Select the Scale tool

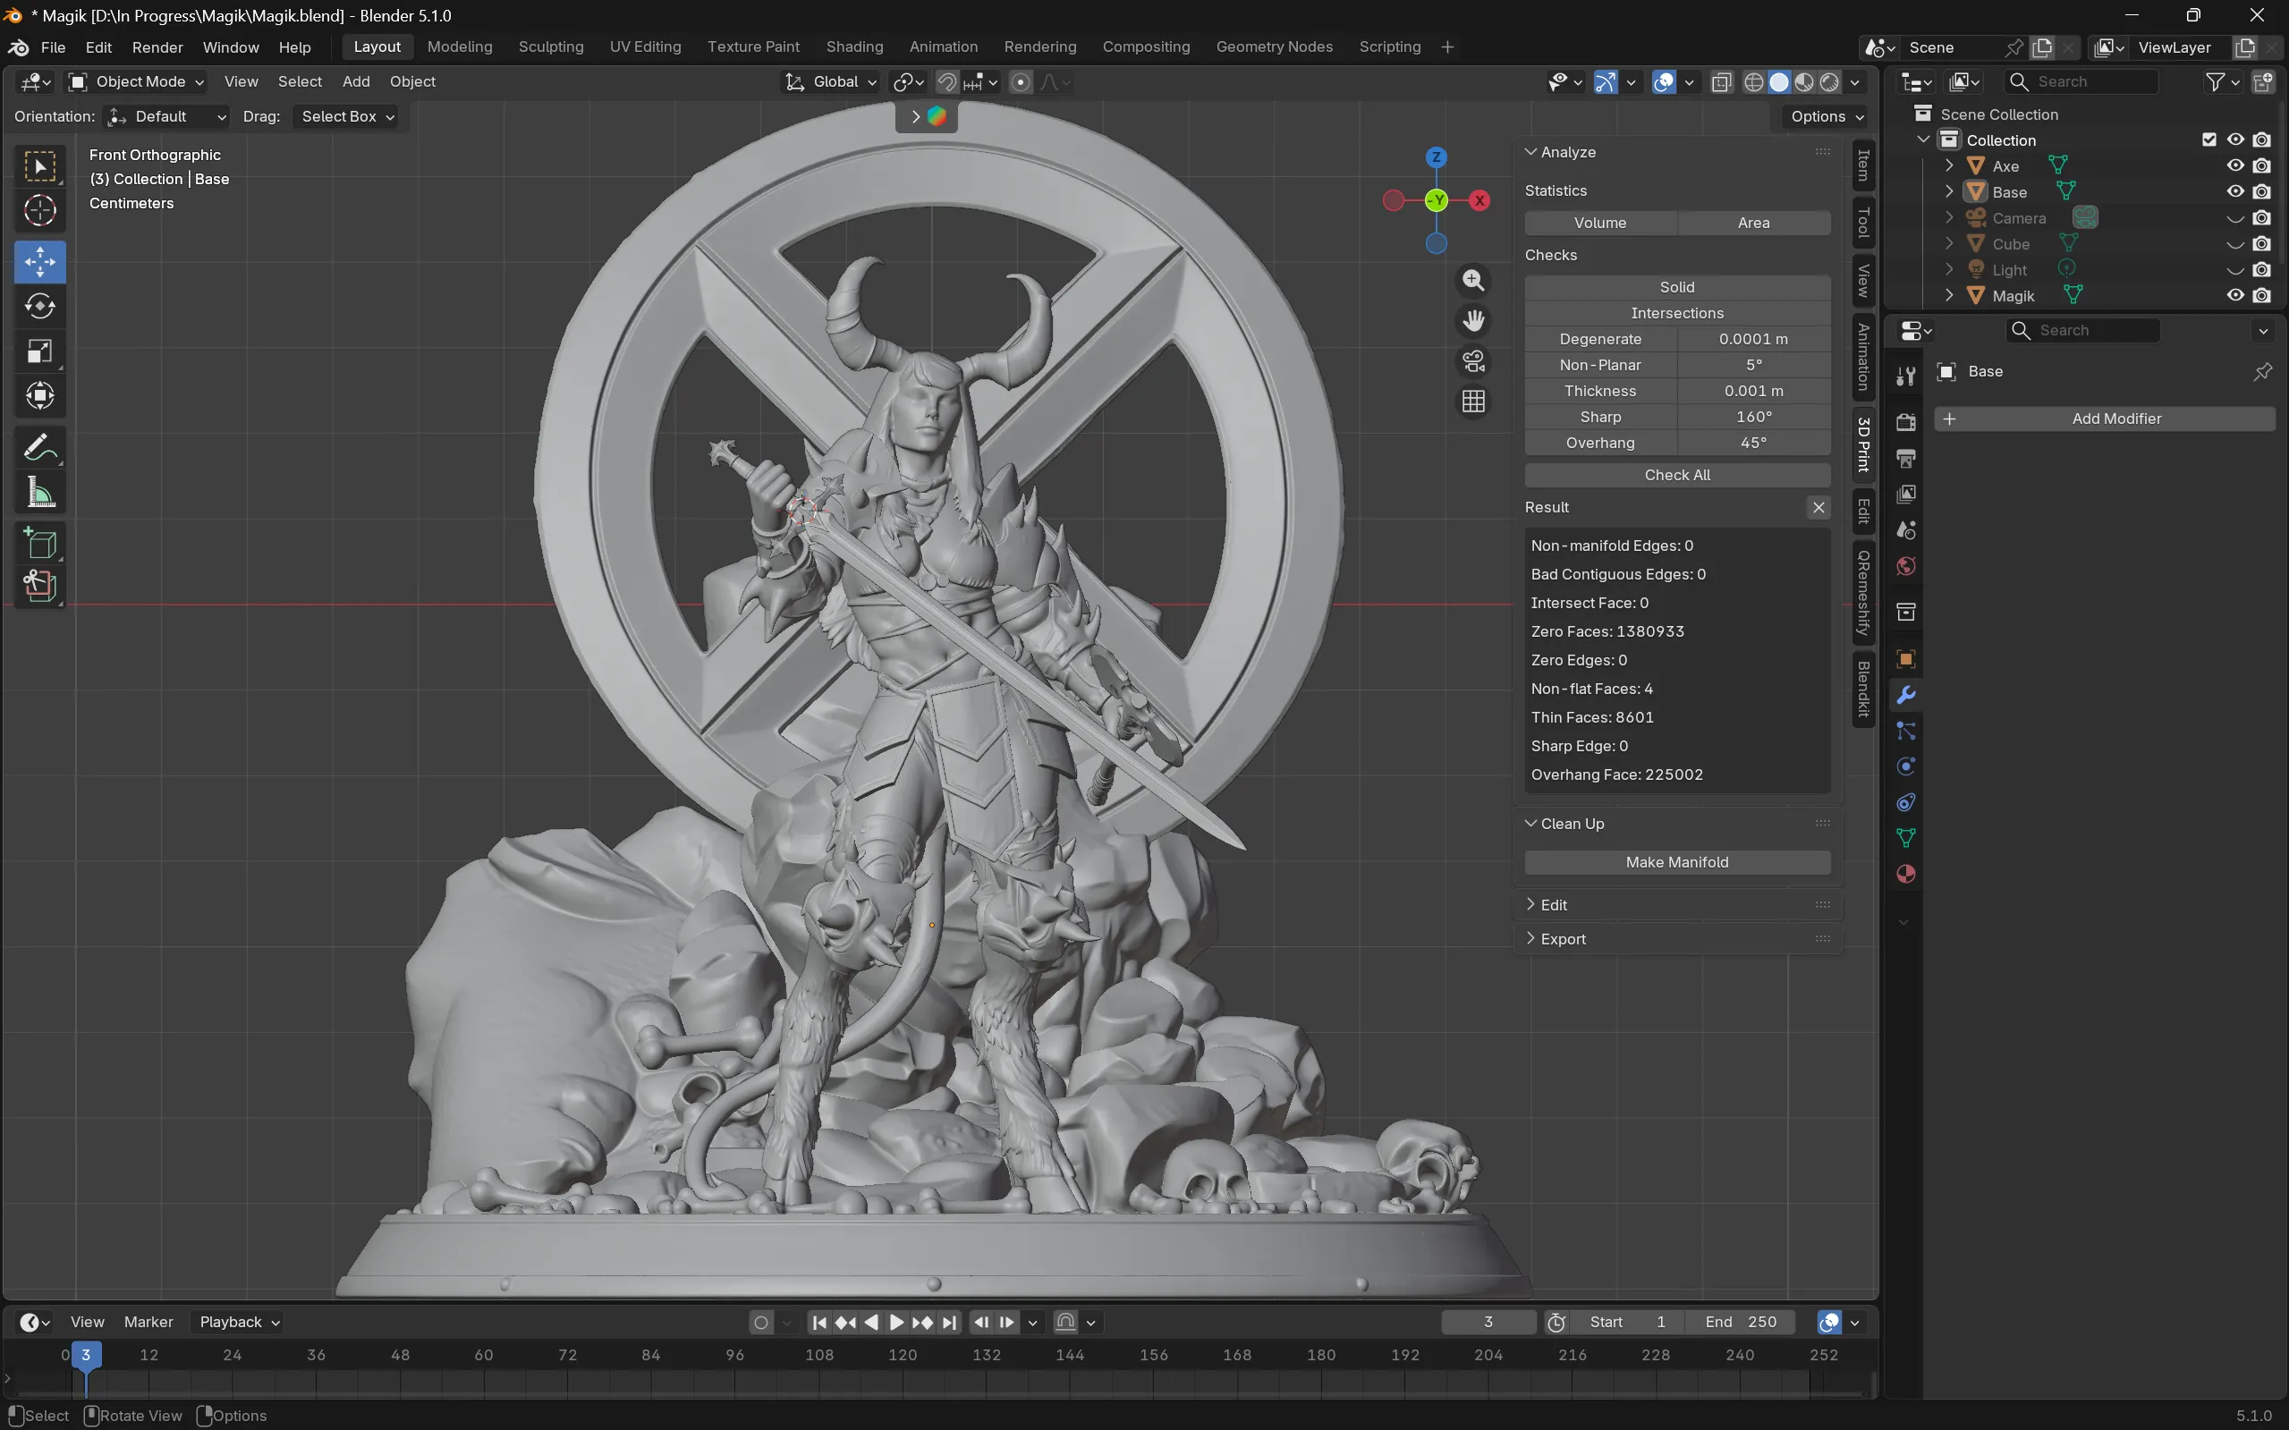[x=39, y=351]
